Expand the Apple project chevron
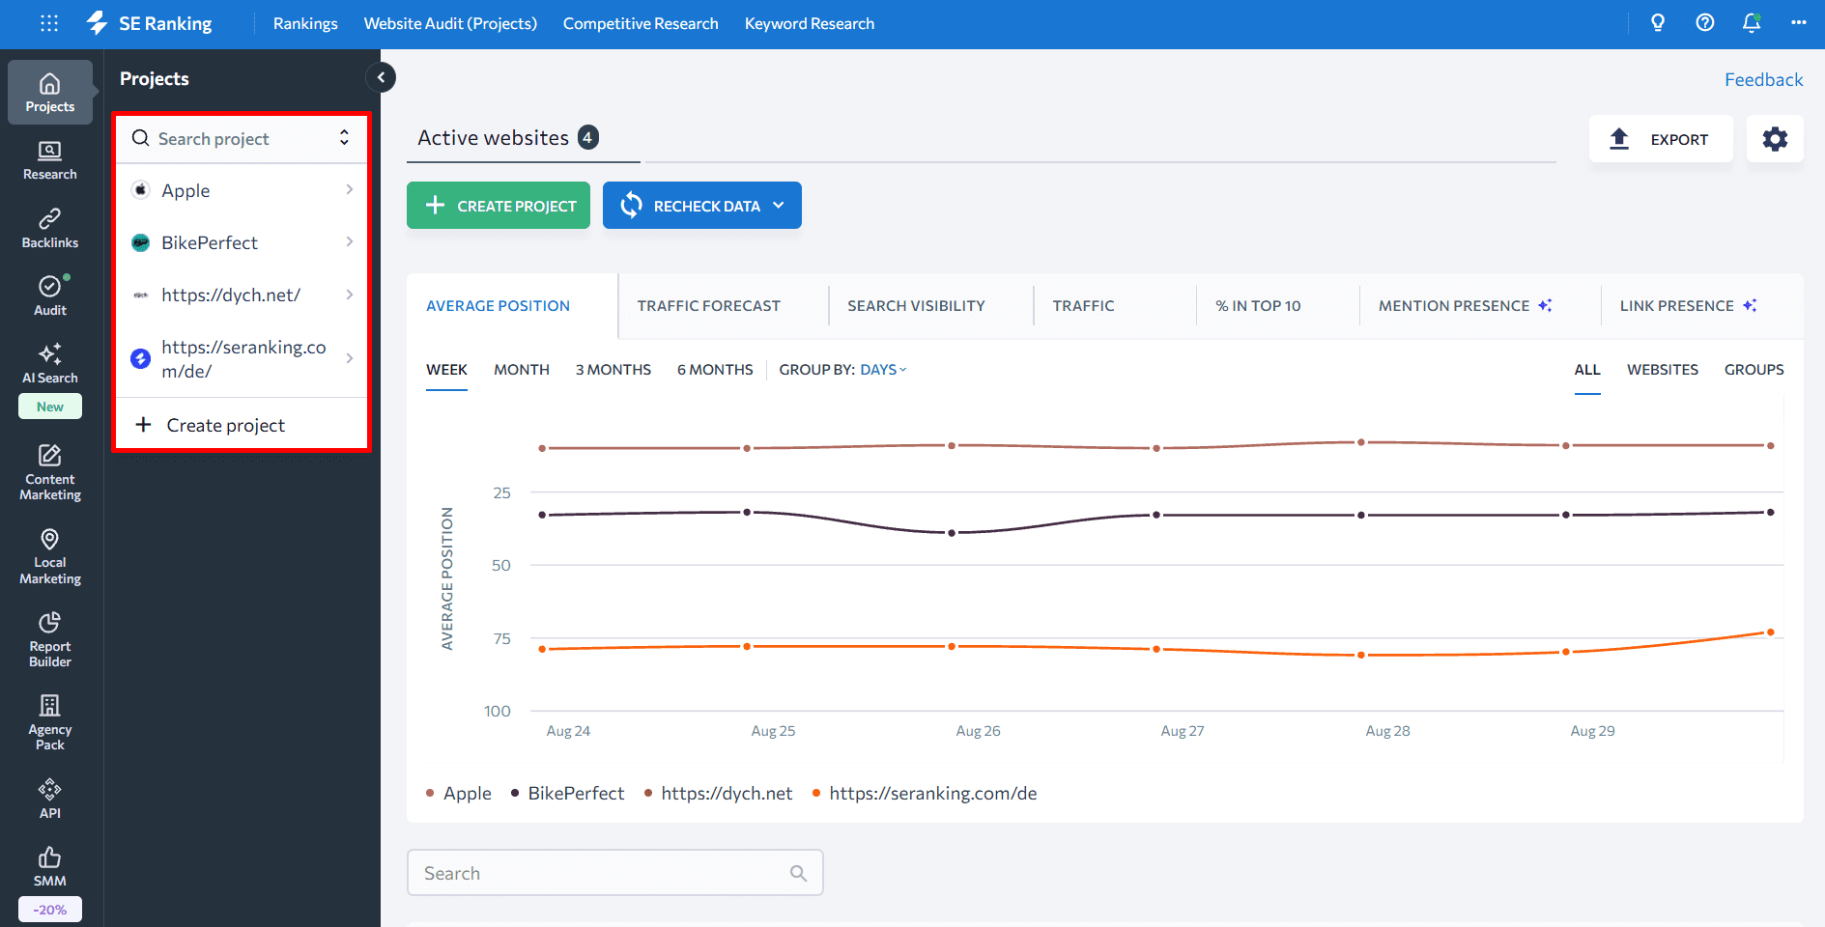Image resolution: width=1825 pixels, height=927 pixels. 350,190
